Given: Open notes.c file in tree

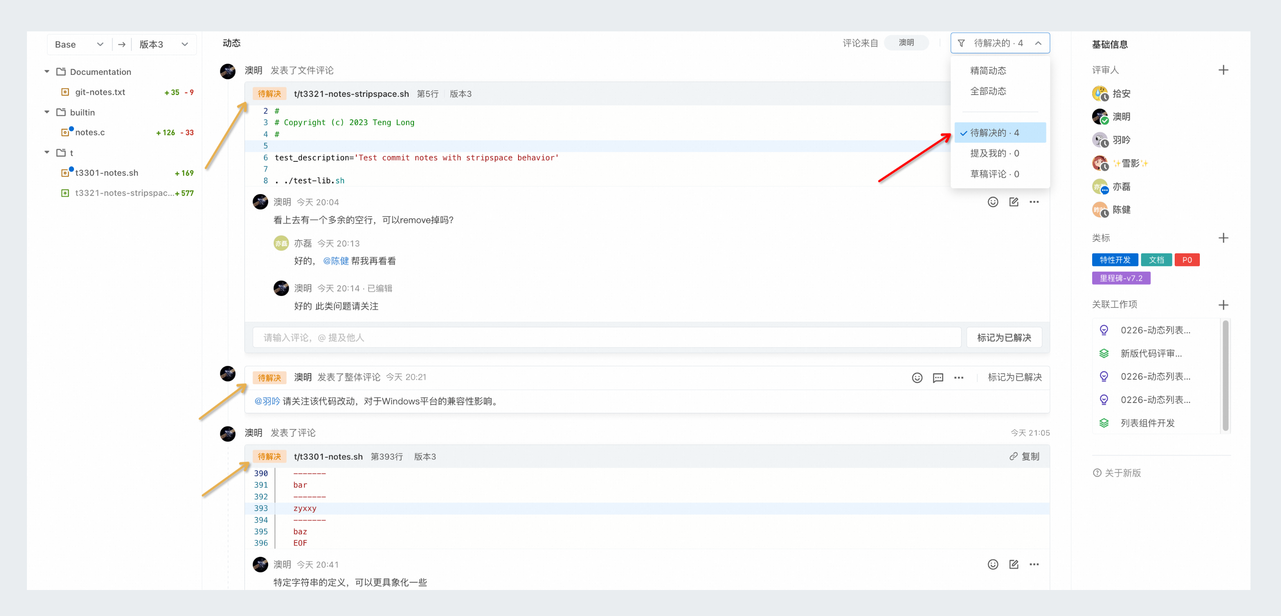Looking at the screenshot, I should pos(90,132).
